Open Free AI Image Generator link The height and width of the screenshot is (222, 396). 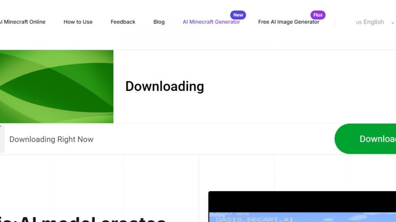coord(288,22)
